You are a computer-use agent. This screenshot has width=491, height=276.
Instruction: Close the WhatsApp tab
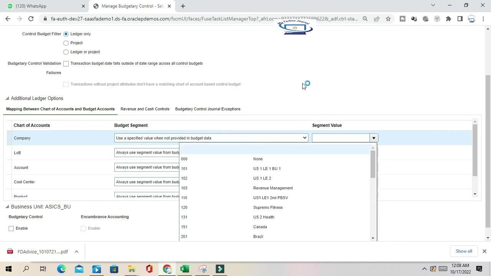coord(83,6)
